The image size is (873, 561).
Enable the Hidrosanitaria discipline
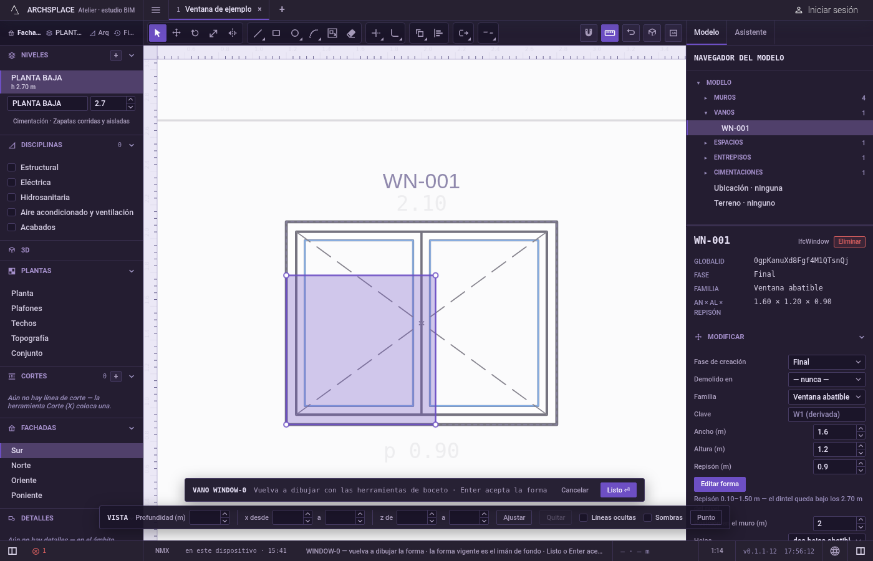click(x=11, y=197)
